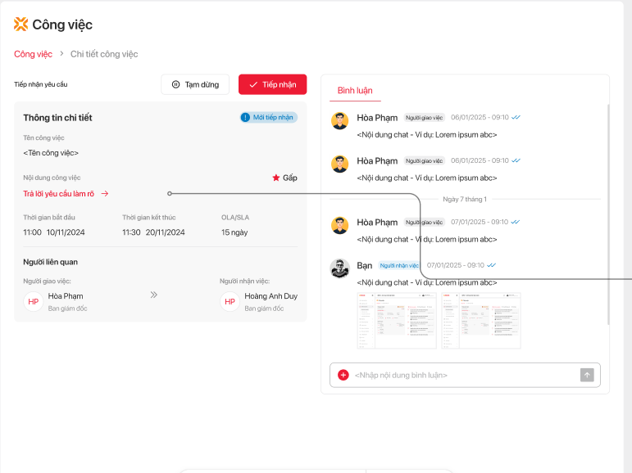This screenshot has width=632, height=473.
Task: Click the send comment arrow icon
Action: (587, 375)
